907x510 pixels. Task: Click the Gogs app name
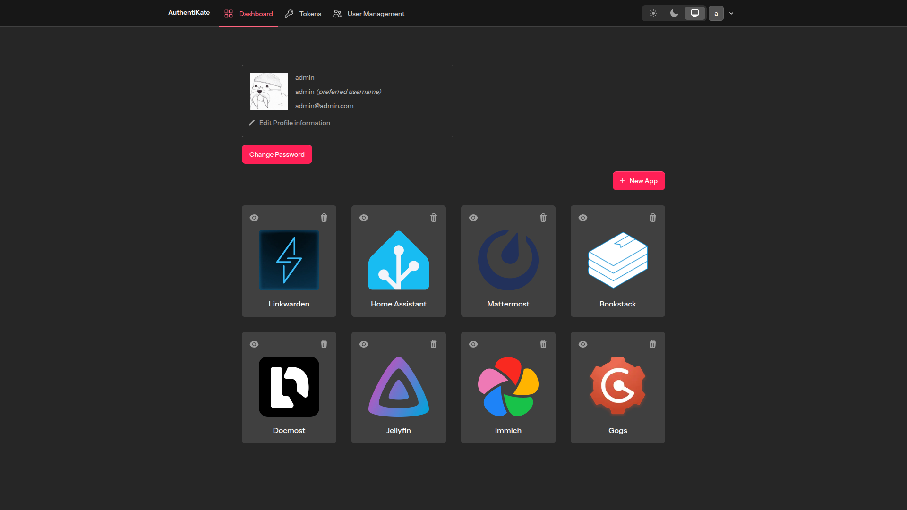(x=618, y=431)
